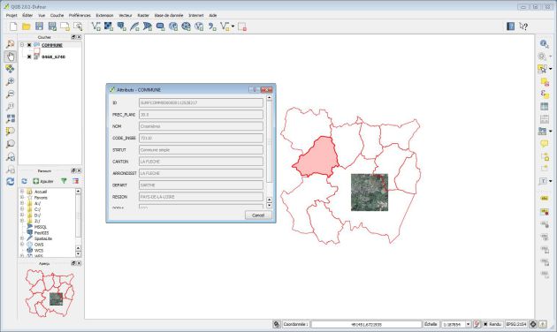The height and width of the screenshot is (332, 557).
Task: Toggle 0468_6740 raster layer visibility checkbox
Action: (29, 57)
